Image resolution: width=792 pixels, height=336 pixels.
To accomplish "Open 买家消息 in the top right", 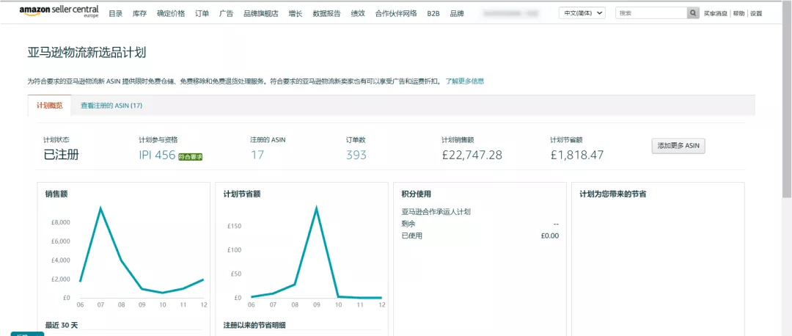I will point(716,14).
